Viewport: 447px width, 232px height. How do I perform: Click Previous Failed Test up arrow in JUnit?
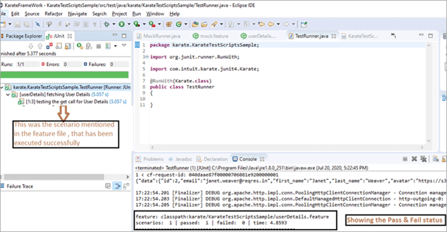(40, 46)
